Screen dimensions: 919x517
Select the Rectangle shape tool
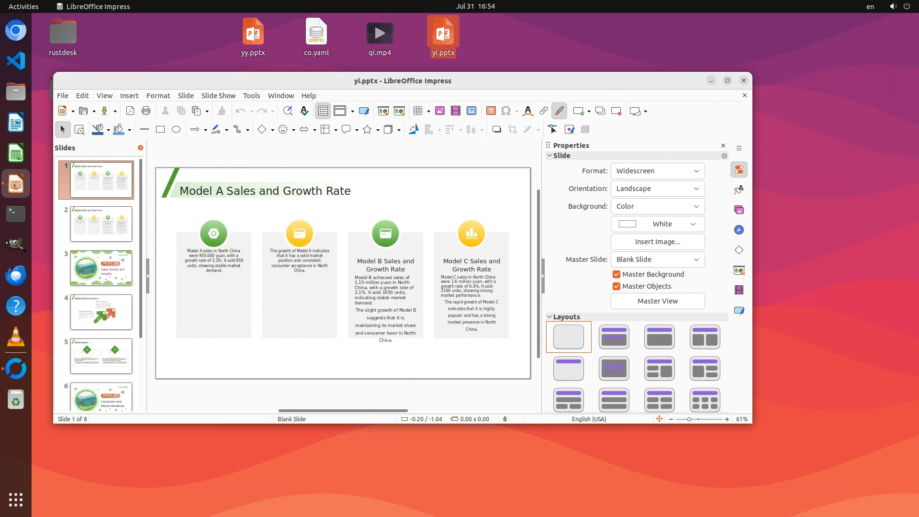point(160,129)
